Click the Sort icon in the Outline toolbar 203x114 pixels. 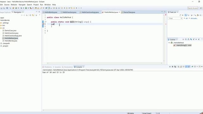pos(188,39)
